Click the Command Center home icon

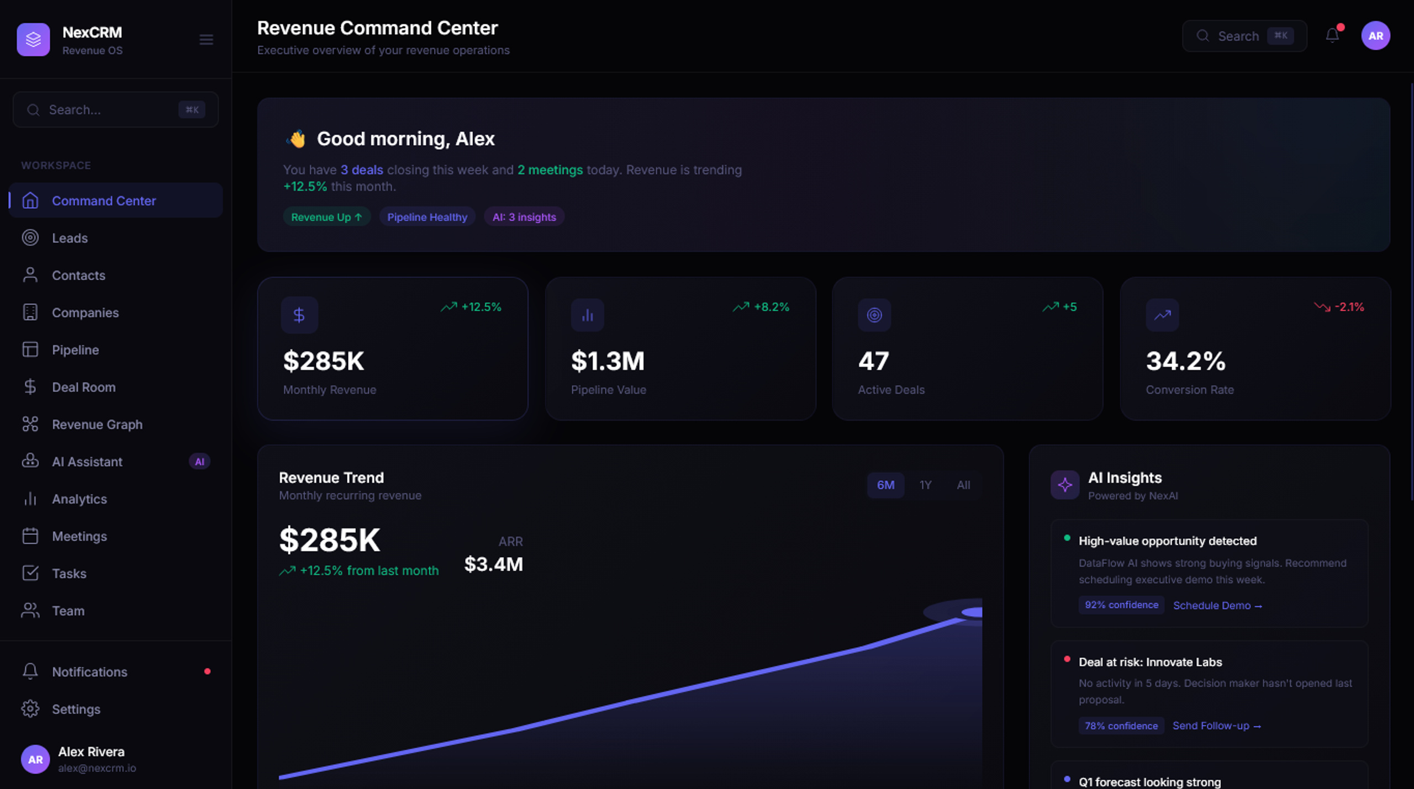(x=30, y=200)
